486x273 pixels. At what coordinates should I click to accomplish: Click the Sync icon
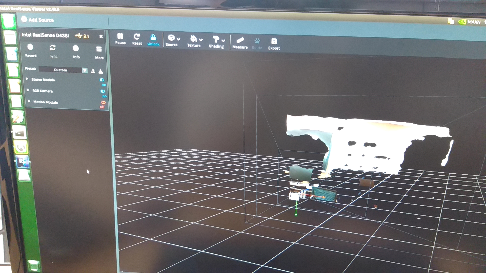[53, 51]
